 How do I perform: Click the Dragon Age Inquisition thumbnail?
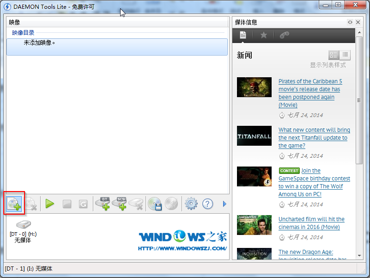point(254,254)
